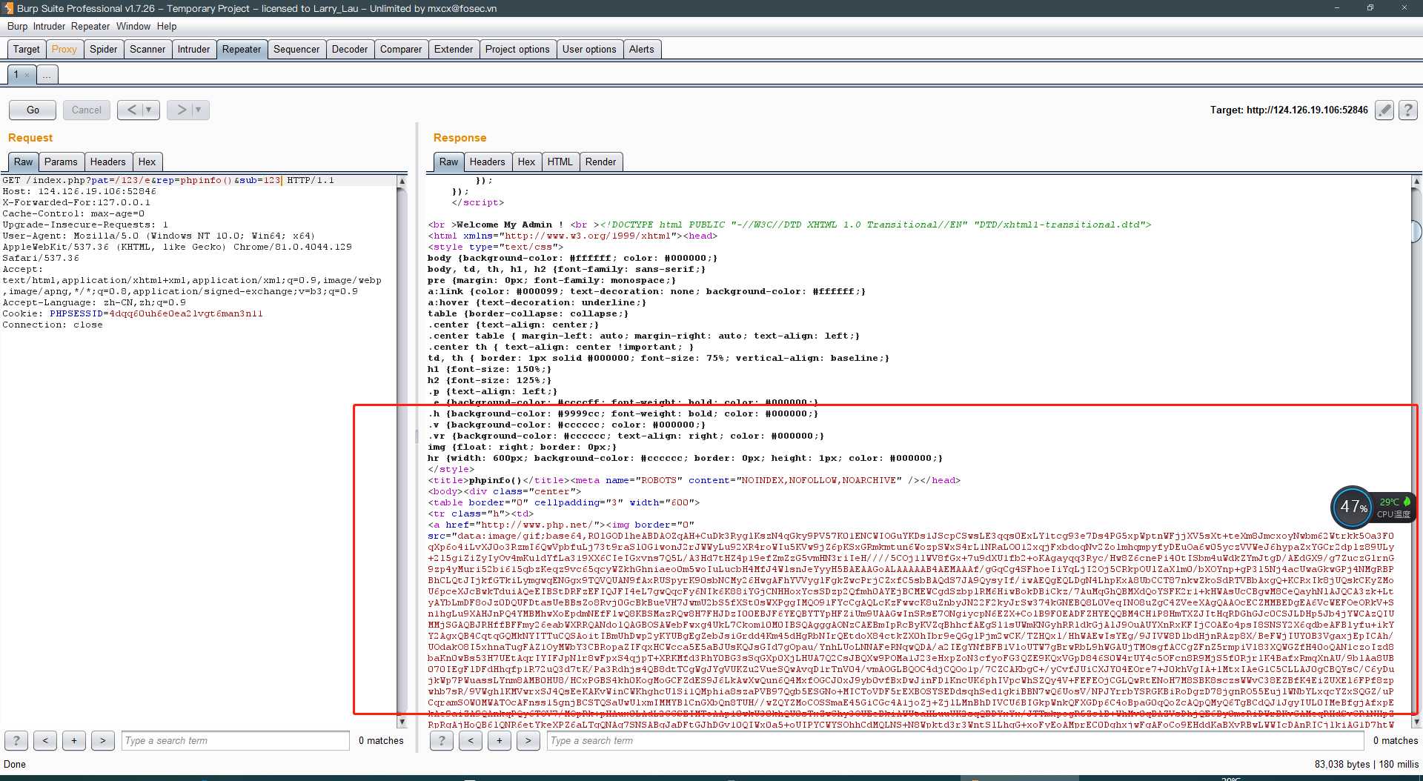Go forward to next request
Image resolution: width=1423 pixels, height=781 pixels.
point(181,110)
